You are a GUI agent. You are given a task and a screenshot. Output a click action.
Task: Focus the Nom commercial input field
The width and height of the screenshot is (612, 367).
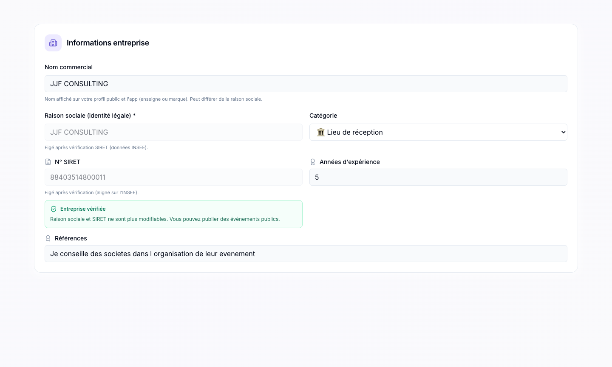coord(306,84)
